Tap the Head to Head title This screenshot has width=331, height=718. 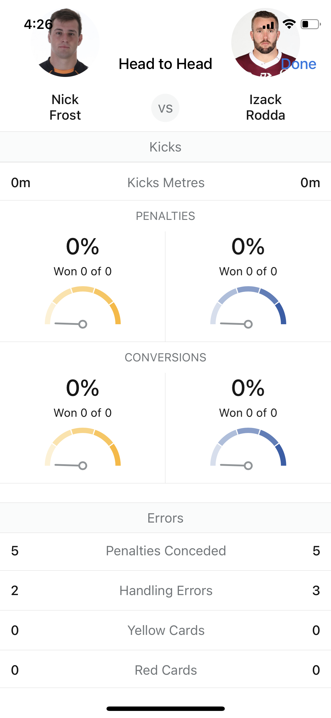pyautogui.click(x=165, y=64)
